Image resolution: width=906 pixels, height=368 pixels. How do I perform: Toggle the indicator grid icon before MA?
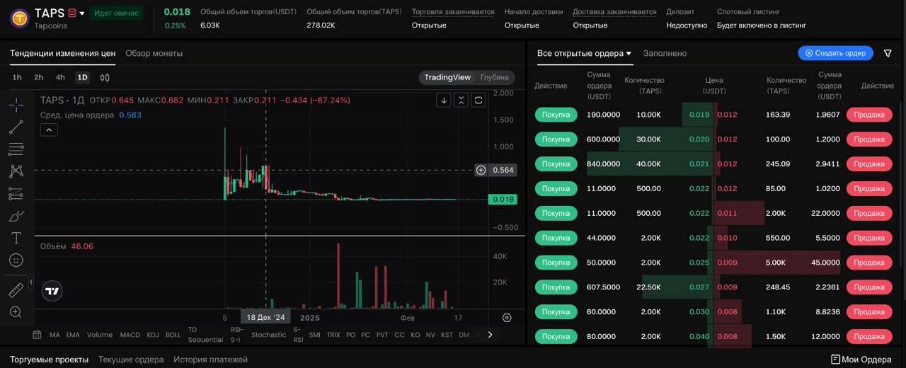point(37,335)
